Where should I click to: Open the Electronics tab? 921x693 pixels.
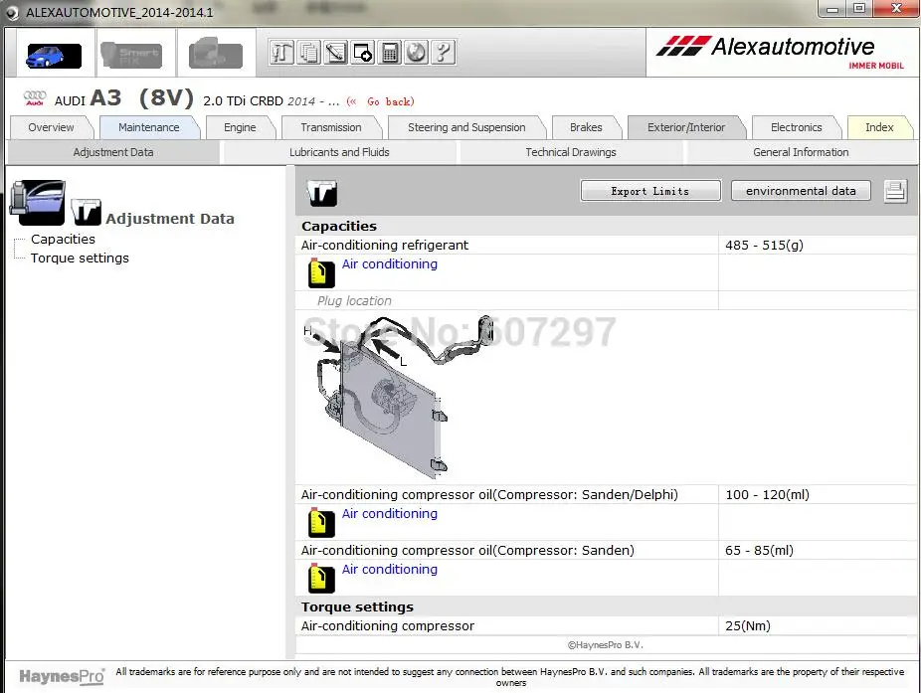797,127
